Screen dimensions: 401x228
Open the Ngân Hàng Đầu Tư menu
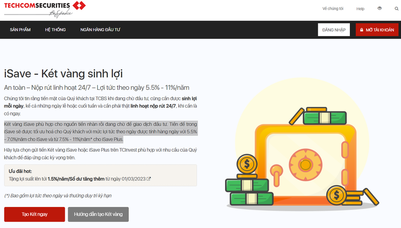coord(100,30)
